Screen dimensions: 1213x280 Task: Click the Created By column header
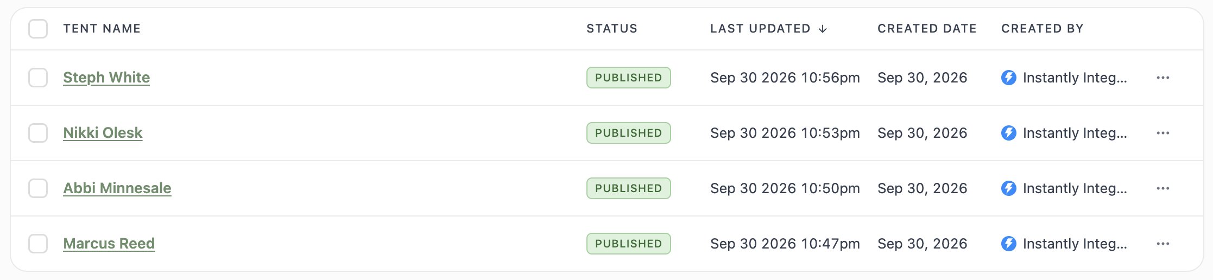[1043, 29]
